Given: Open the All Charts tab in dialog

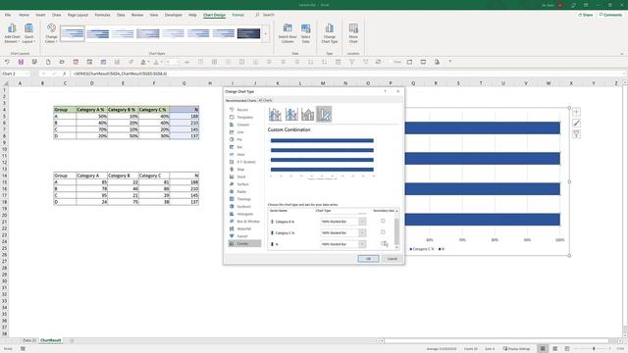Looking at the screenshot, I should point(265,100).
